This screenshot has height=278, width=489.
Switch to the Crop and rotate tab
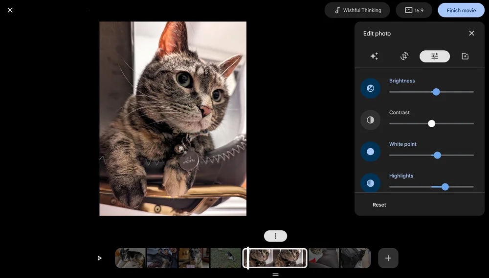(x=404, y=57)
